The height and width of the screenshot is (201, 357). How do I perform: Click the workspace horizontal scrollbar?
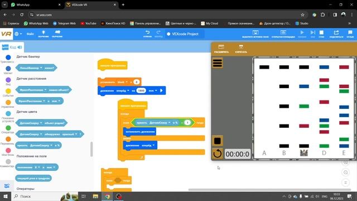269,190
